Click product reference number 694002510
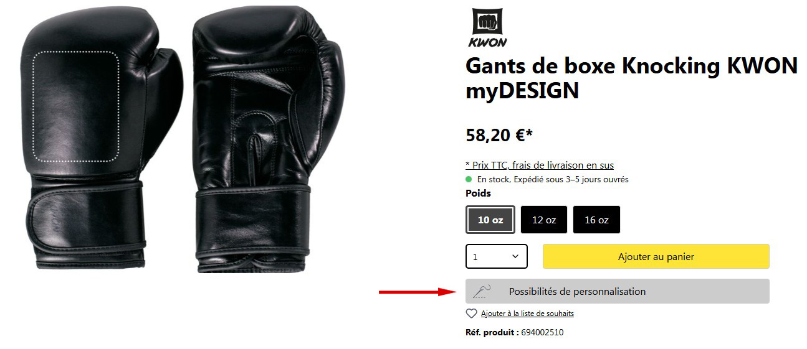 (542, 332)
